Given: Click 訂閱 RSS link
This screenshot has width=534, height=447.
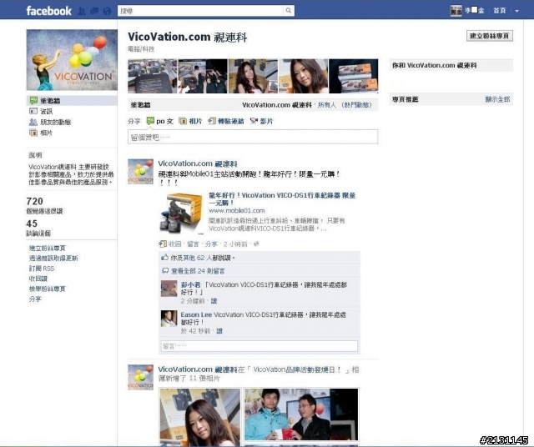Looking at the screenshot, I should pos(42,269).
